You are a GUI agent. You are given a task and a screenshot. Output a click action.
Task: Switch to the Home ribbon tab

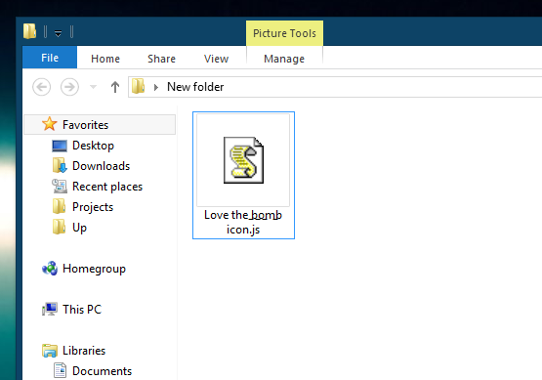pyautogui.click(x=105, y=59)
